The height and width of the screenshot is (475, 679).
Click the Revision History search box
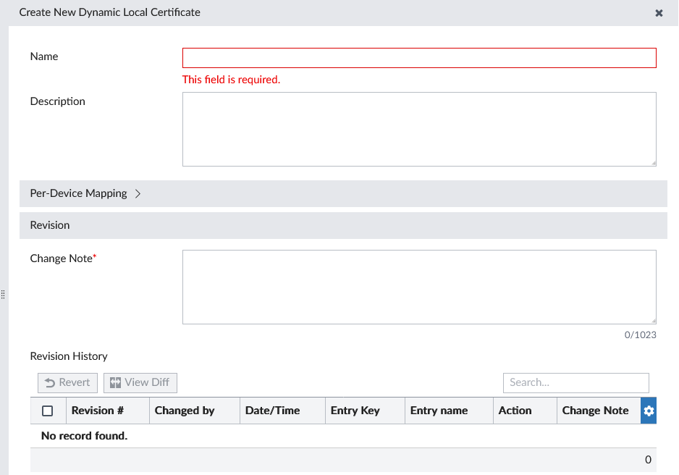[576, 383]
